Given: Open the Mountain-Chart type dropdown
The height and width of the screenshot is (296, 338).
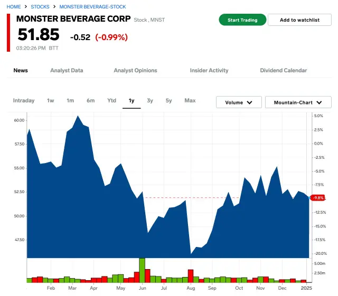Looking at the screenshot, I should tap(298, 102).
